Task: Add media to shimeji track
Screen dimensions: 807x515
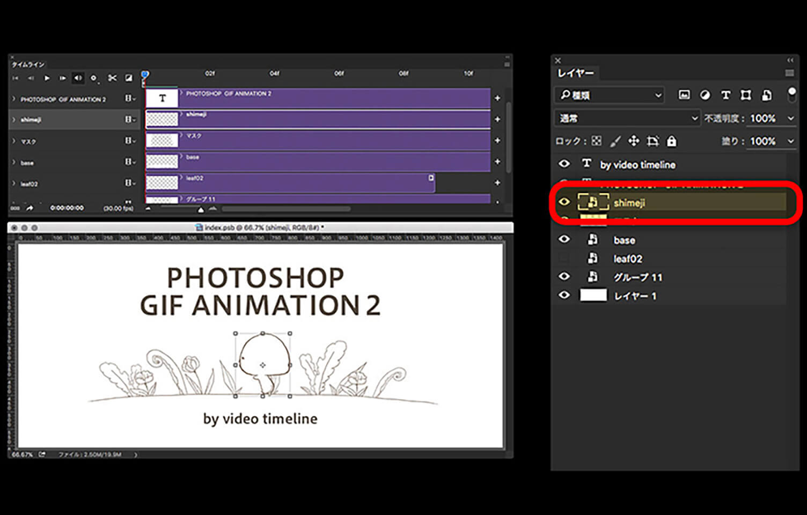Action: (497, 119)
